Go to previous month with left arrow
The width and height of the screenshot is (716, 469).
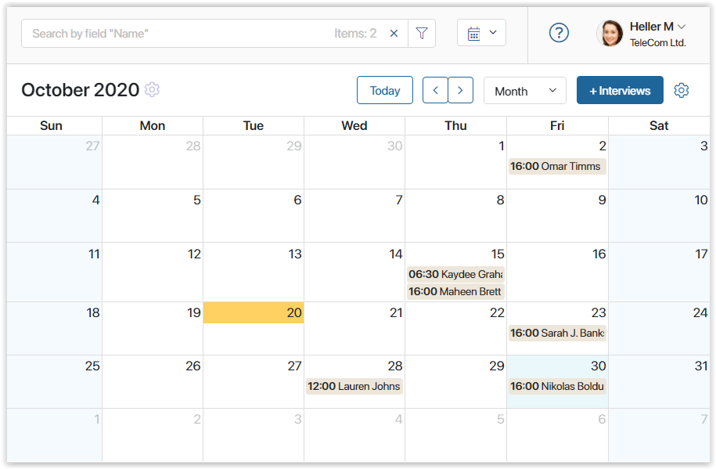click(435, 90)
